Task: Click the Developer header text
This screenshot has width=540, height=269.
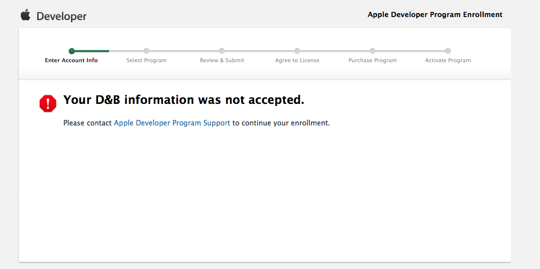Action: point(61,16)
